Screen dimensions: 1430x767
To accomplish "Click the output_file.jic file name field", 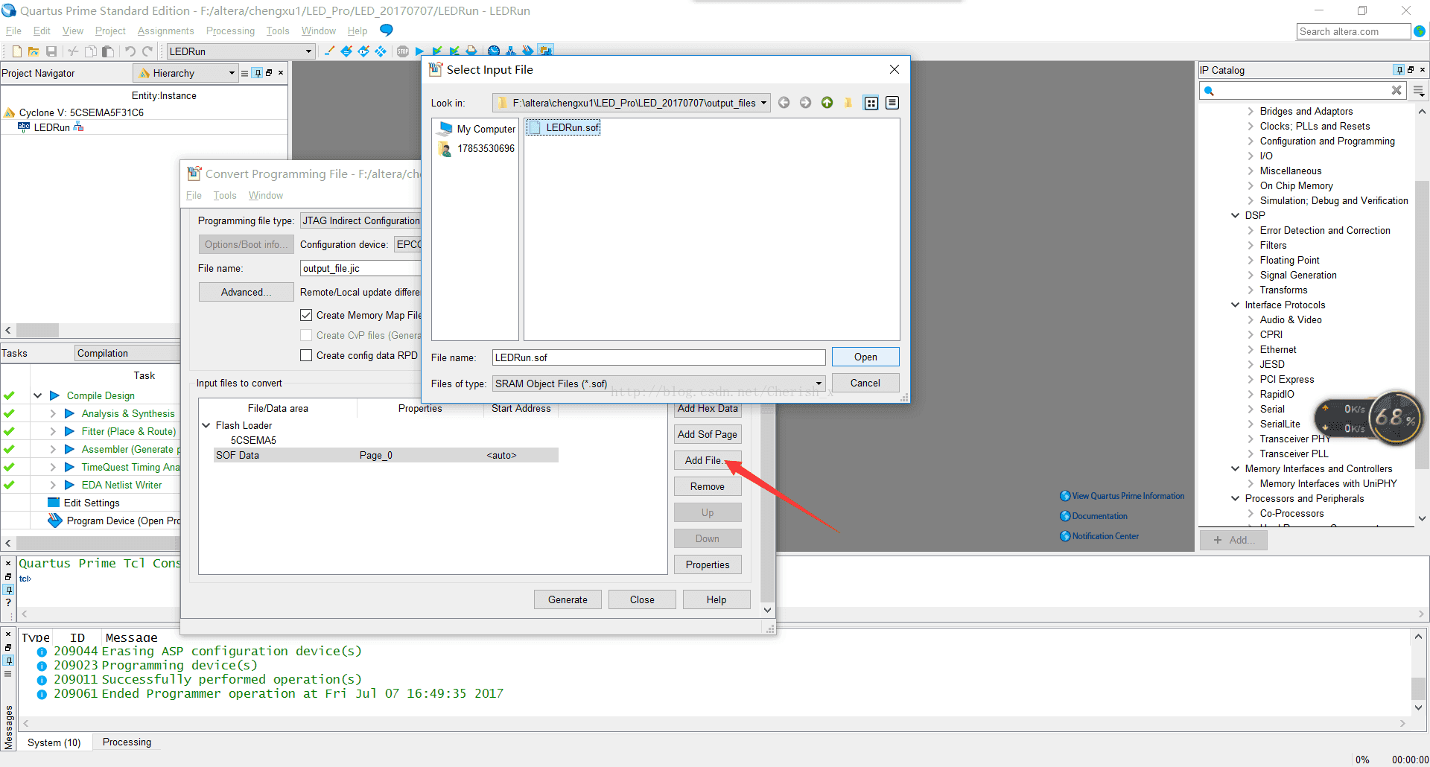I will [361, 269].
